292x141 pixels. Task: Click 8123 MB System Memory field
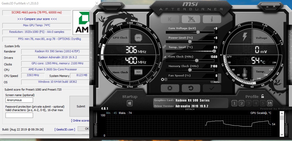[x=80, y=75]
